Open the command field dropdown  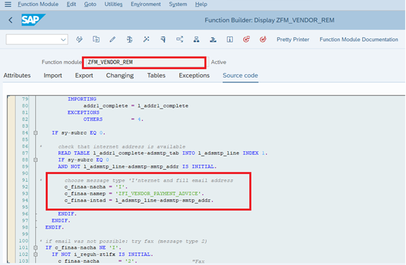[64, 40]
